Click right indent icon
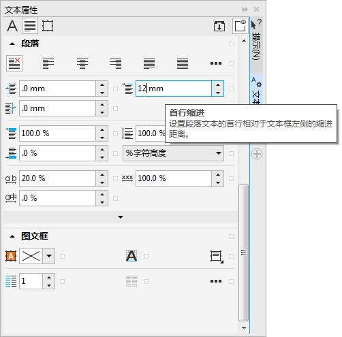The image size is (342, 337). click(x=11, y=108)
